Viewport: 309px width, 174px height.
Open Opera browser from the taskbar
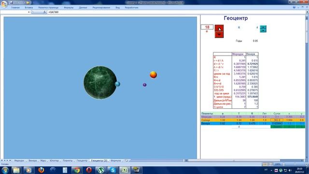click(x=89, y=170)
